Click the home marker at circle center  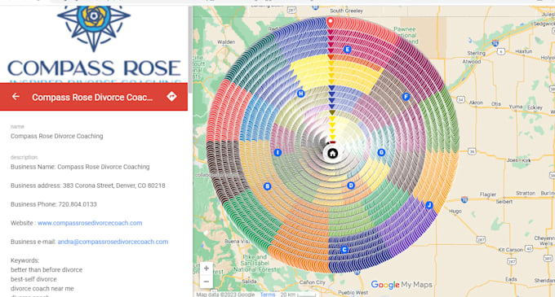coord(332,154)
